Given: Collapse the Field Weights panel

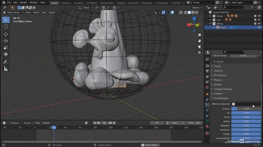Looking at the screenshot, I should pyautogui.click(x=221, y=98).
